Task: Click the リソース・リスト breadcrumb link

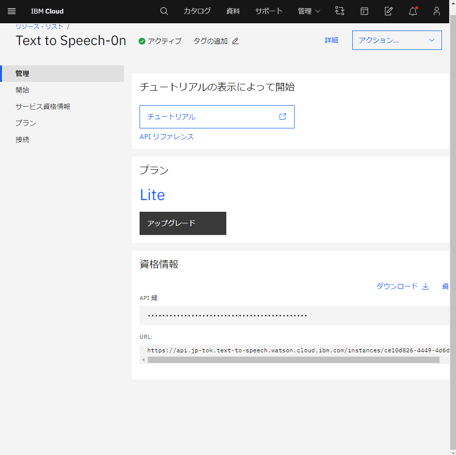Action: (40, 27)
